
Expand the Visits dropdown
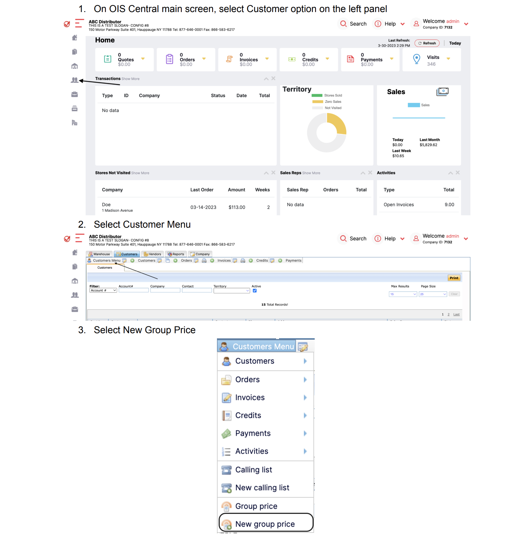[x=449, y=59]
